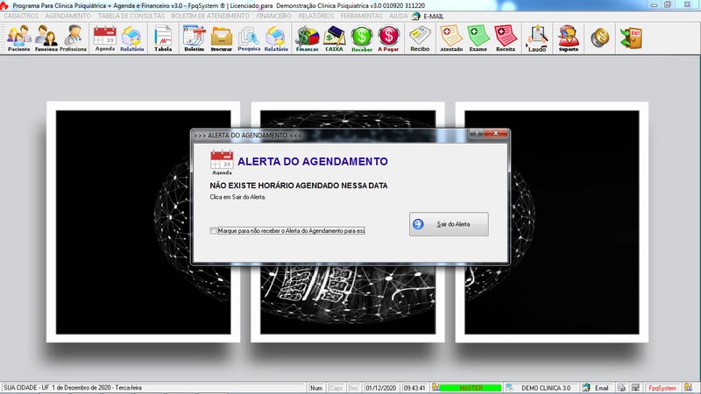Image resolution: width=701 pixels, height=394 pixels.
Task: Open the CADASTROS menu
Action: click(x=21, y=16)
